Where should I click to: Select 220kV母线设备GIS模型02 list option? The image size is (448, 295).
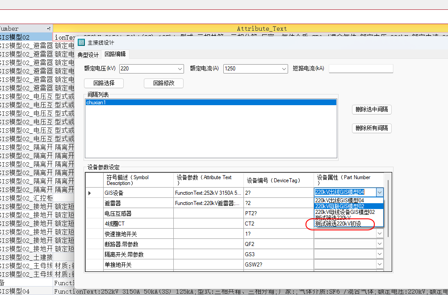[x=345, y=212]
